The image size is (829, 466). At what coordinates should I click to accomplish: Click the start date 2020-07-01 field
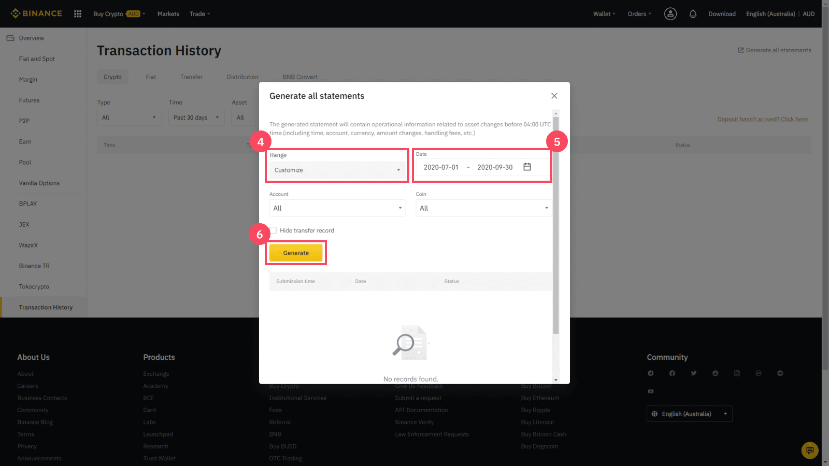pos(441,167)
